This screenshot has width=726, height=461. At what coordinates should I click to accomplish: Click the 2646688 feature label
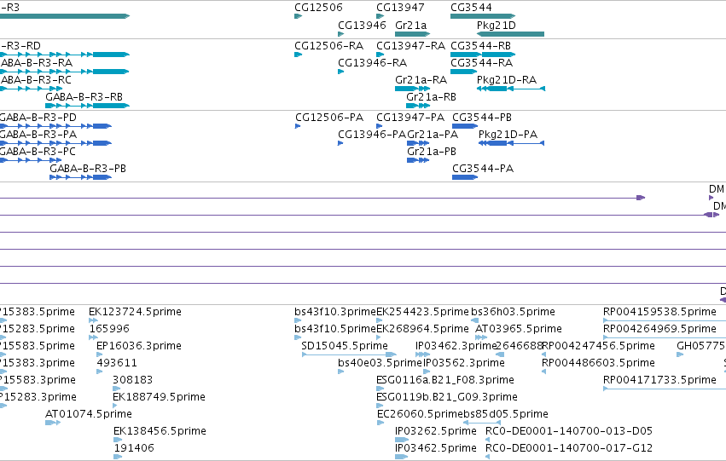519,346
